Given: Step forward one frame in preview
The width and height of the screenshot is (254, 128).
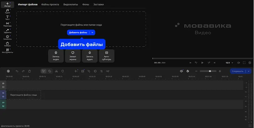Looking at the screenshot, I should [209, 63].
